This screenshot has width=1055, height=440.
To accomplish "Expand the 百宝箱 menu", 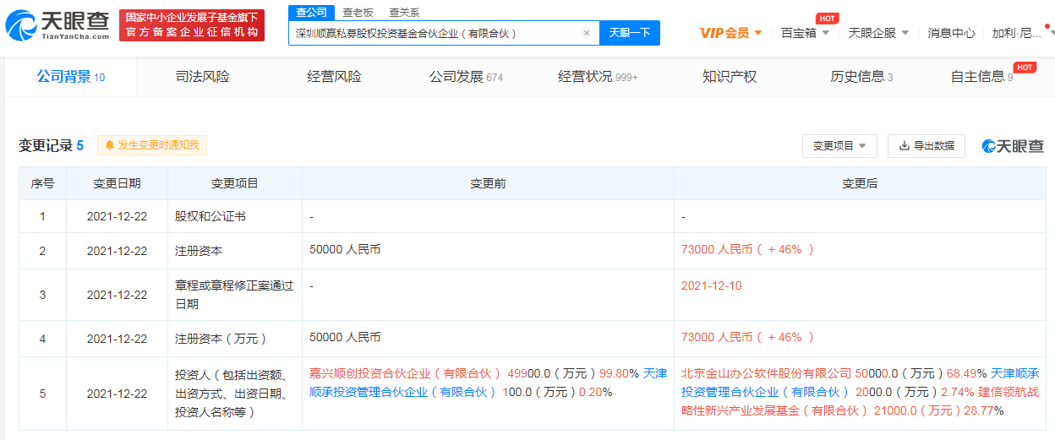I will (x=805, y=33).
